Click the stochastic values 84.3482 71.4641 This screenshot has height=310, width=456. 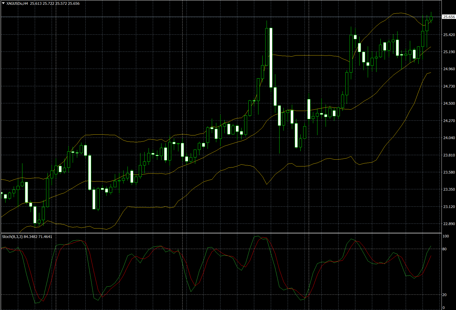click(38, 237)
